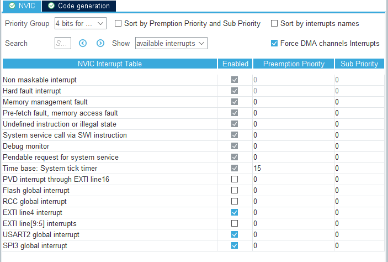Click the next search result arrow icon
The height and width of the screenshot is (262, 388).
click(100, 43)
